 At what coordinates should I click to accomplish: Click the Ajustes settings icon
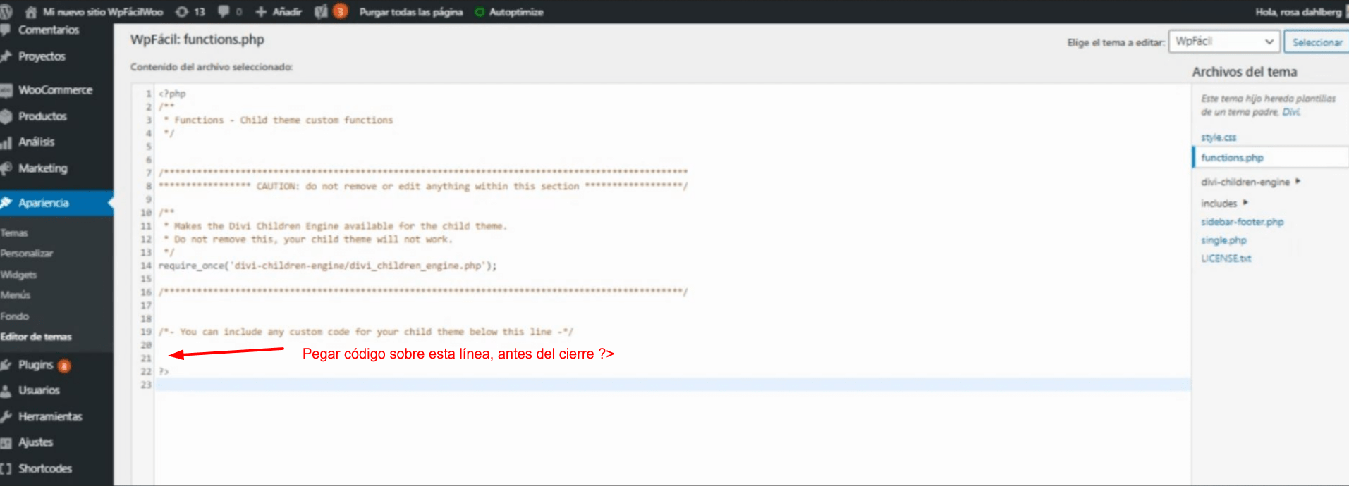click(x=6, y=442)
